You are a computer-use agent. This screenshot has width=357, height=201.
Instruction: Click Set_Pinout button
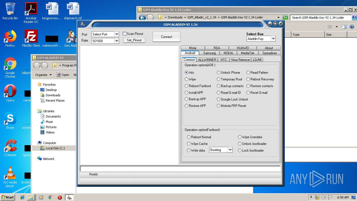point(134,40)
